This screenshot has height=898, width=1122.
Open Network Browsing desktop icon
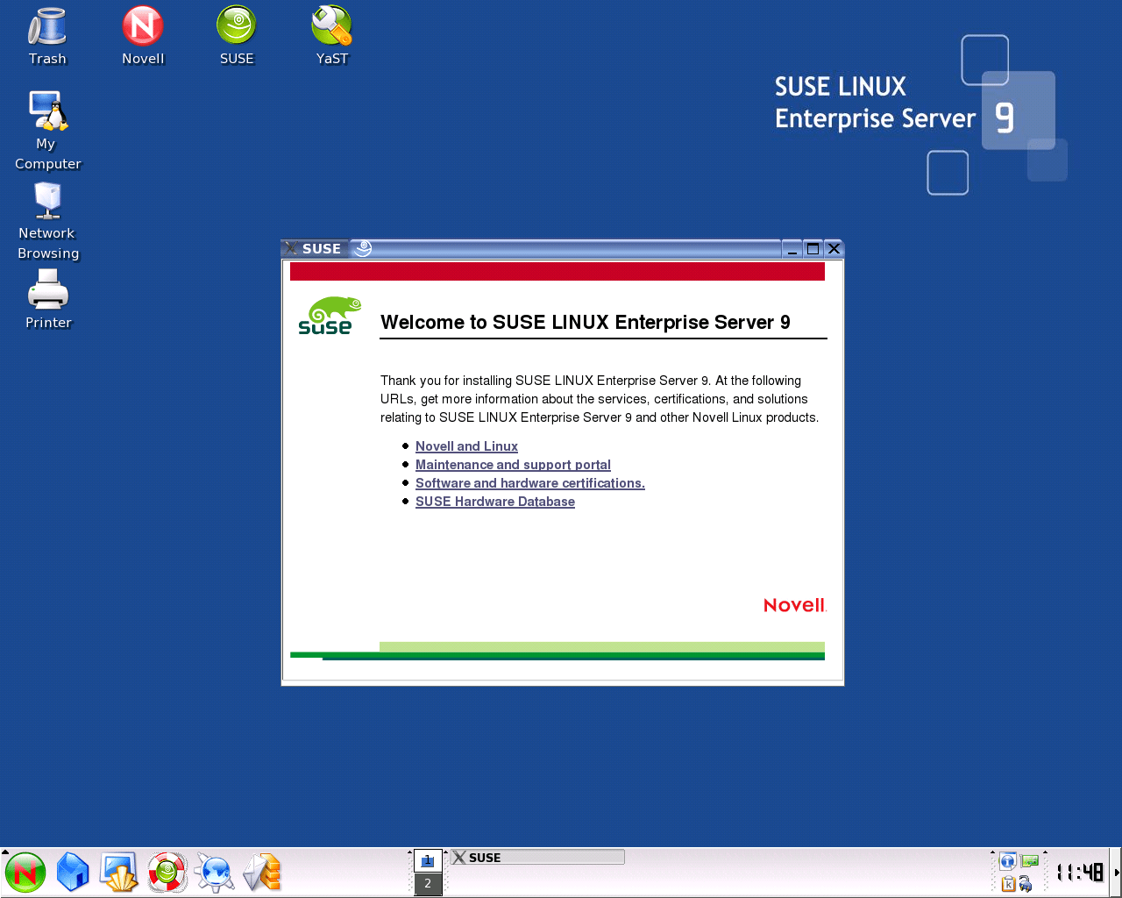pyautogui.click(x=48, y=221)
